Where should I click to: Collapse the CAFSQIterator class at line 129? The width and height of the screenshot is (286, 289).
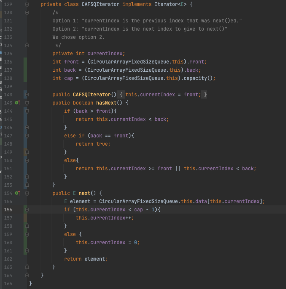click(27, 4)
